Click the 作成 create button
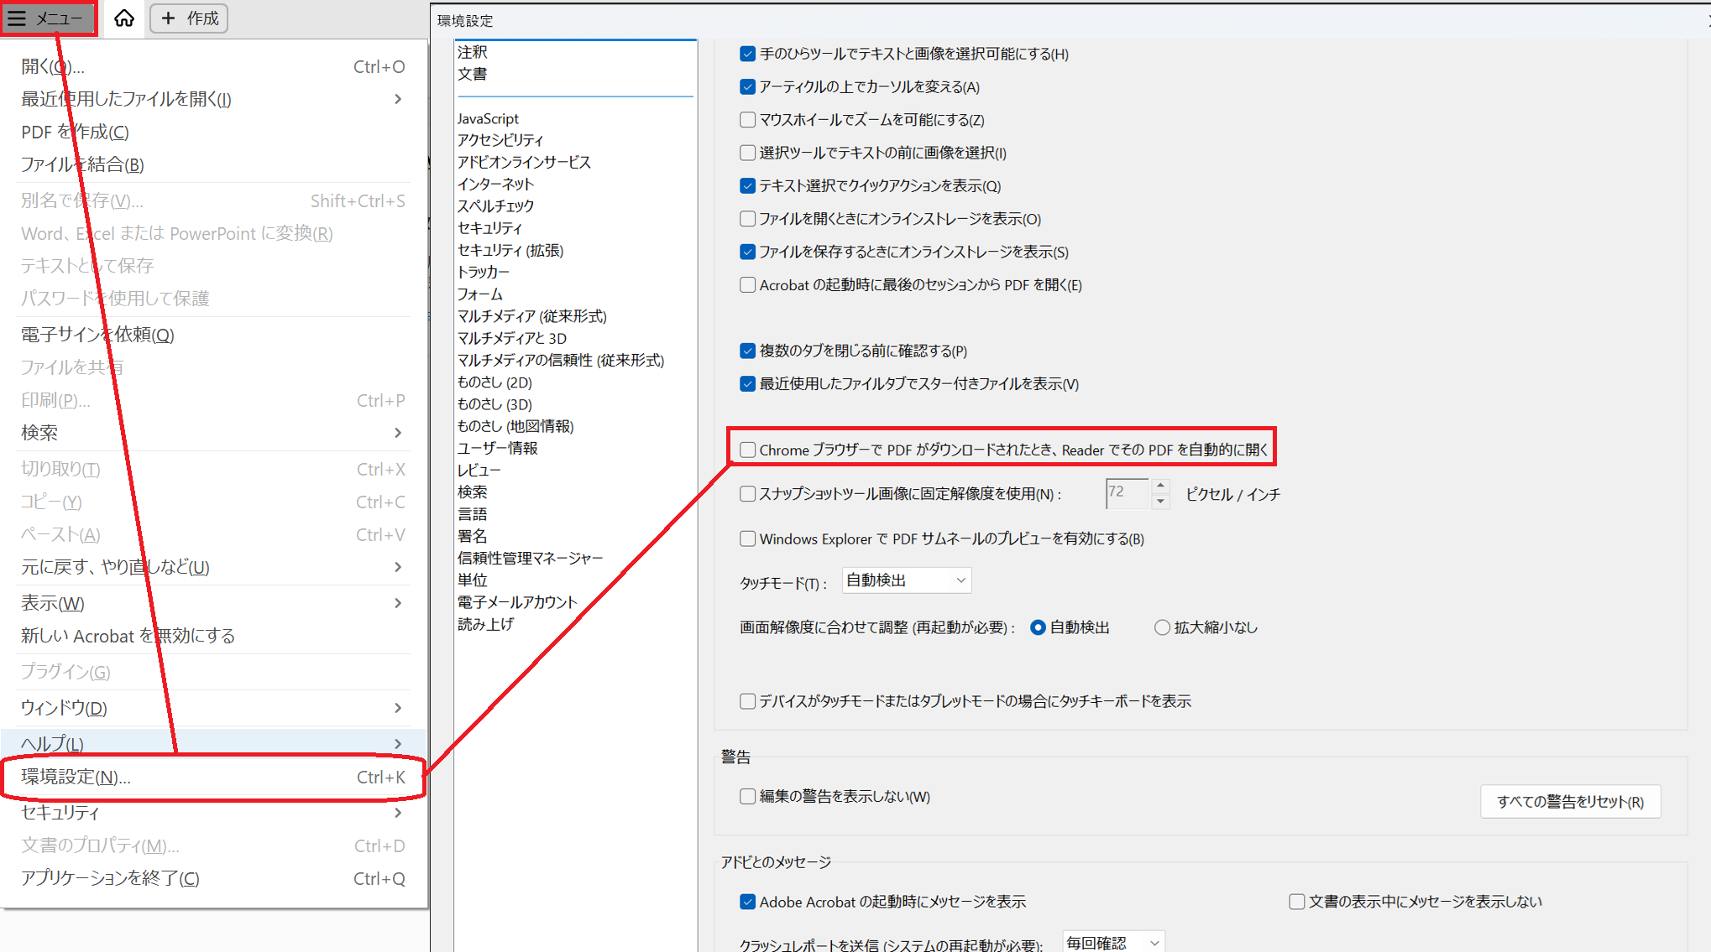 click(189, 18)
